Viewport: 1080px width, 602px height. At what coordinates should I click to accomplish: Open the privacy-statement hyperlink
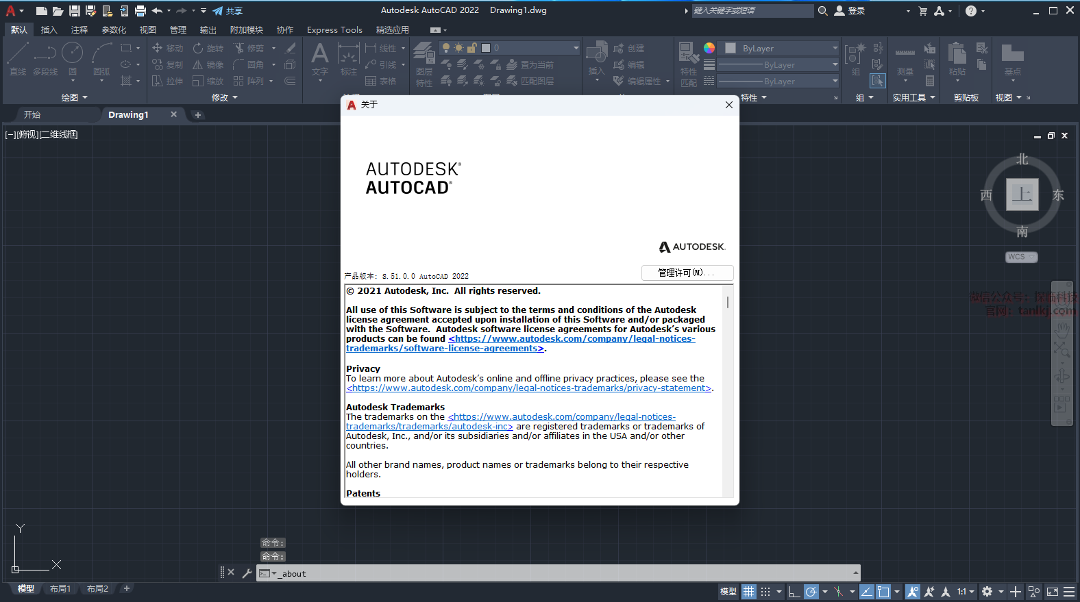[529, 388]
